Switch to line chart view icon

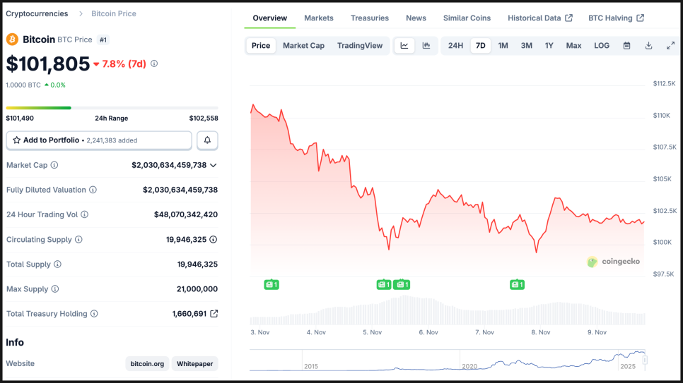pyautogui.click(x=404, y=46)
